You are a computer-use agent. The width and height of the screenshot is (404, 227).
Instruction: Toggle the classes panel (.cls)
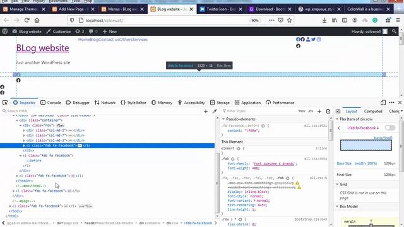(311, 111)
